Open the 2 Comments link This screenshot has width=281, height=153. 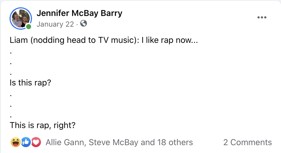247,142
